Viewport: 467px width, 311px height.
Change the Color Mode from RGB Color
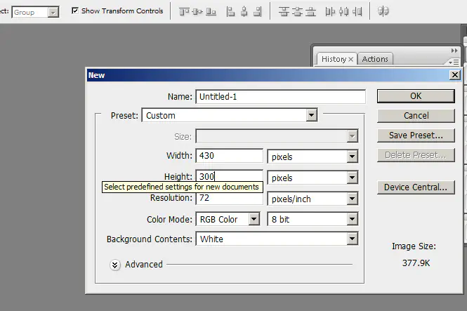(228, 220)
